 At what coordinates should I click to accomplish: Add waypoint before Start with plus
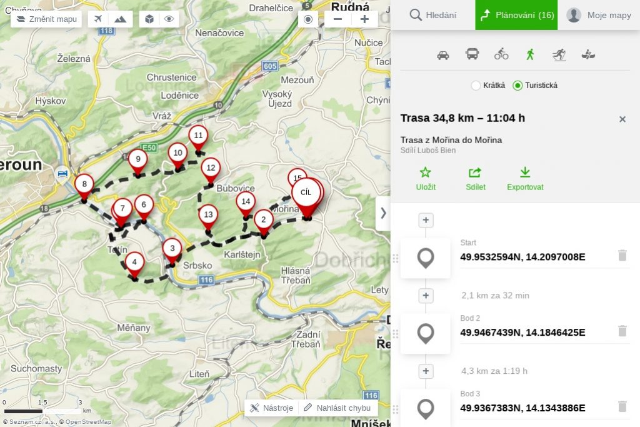point(426,220)
